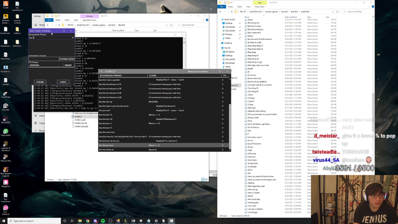This screenshot has height=224, width=398.
Task: Click the External Editor button
Action: 67,59
